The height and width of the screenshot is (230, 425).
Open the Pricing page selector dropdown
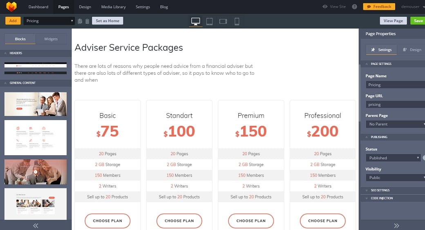(49, 21)
